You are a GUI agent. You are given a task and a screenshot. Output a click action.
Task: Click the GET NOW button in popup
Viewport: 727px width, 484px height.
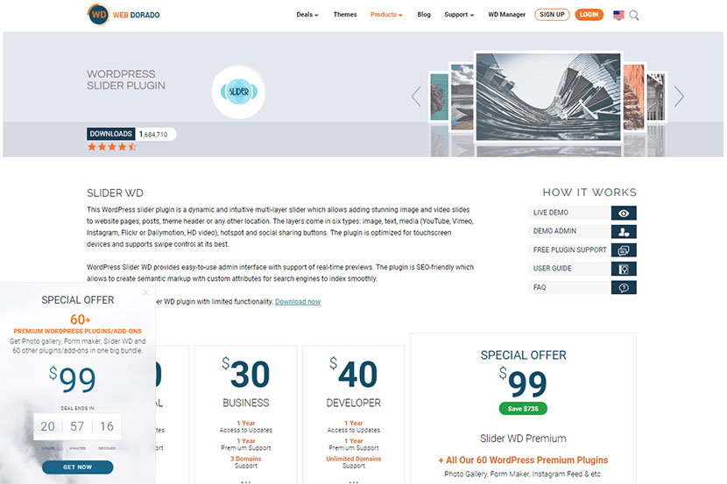pos(77,466)
